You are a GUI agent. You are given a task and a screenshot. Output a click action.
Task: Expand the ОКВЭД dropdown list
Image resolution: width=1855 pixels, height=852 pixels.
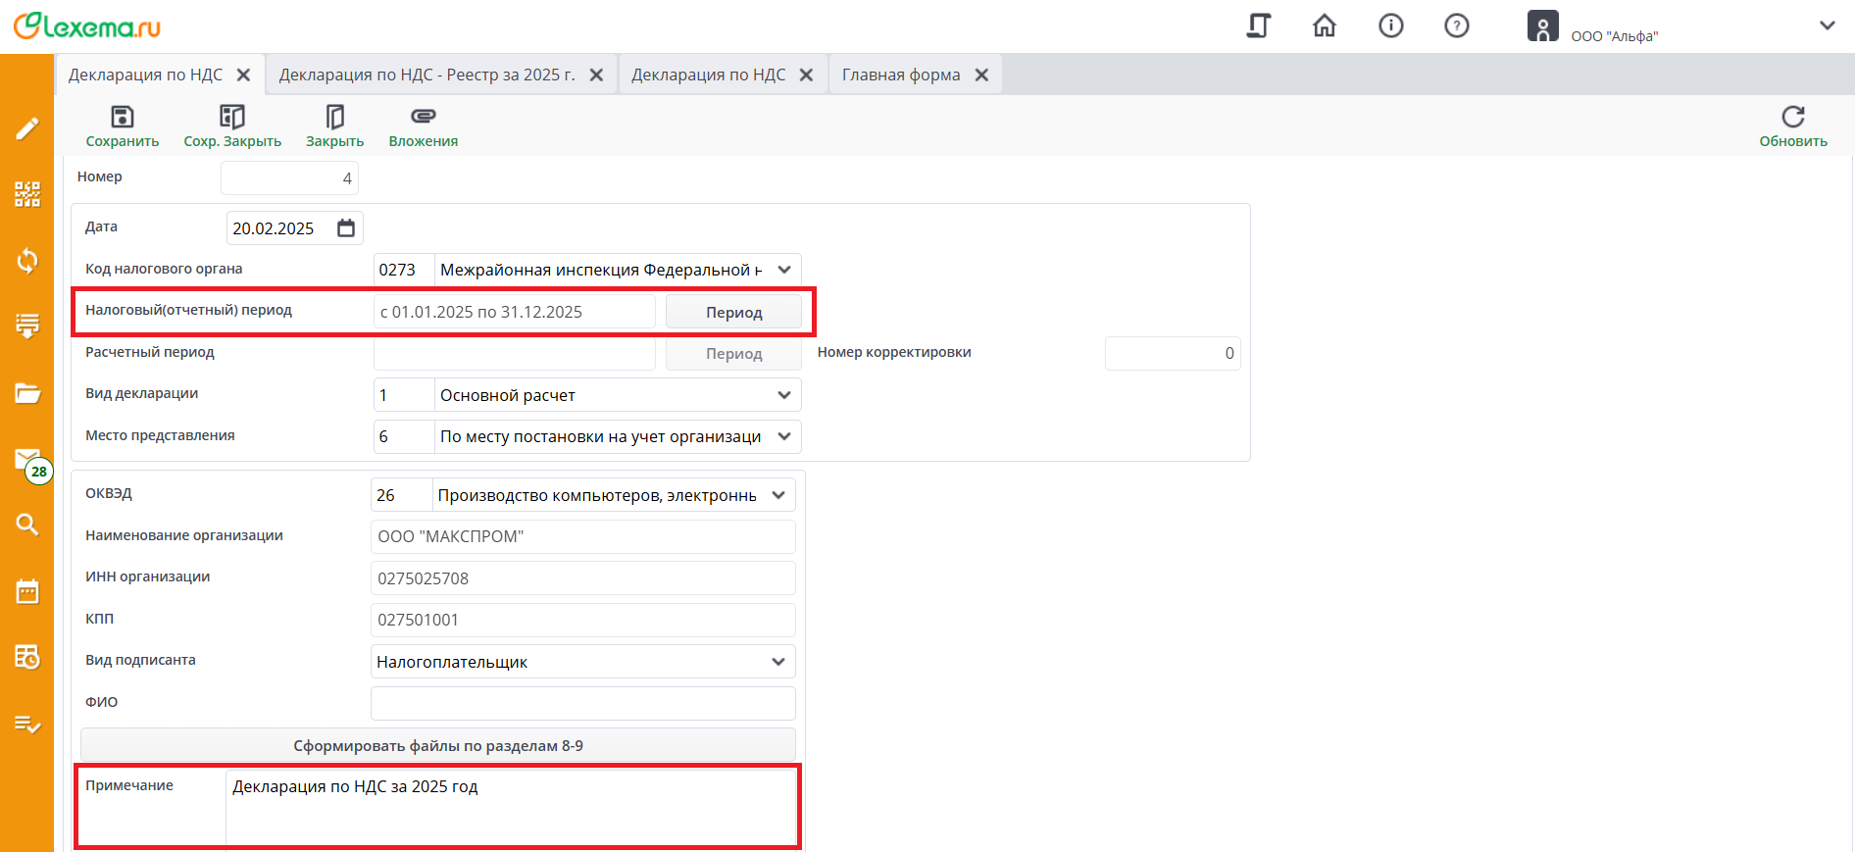(x=778, y=495)
